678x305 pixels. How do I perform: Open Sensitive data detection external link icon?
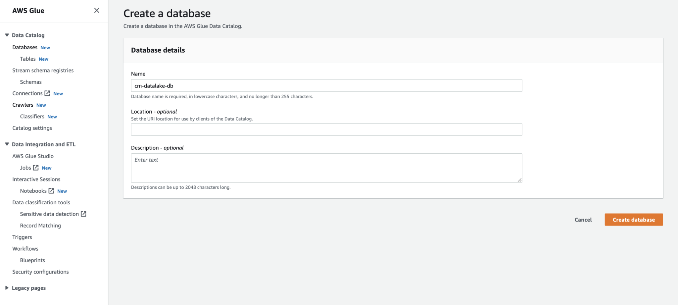83,214
